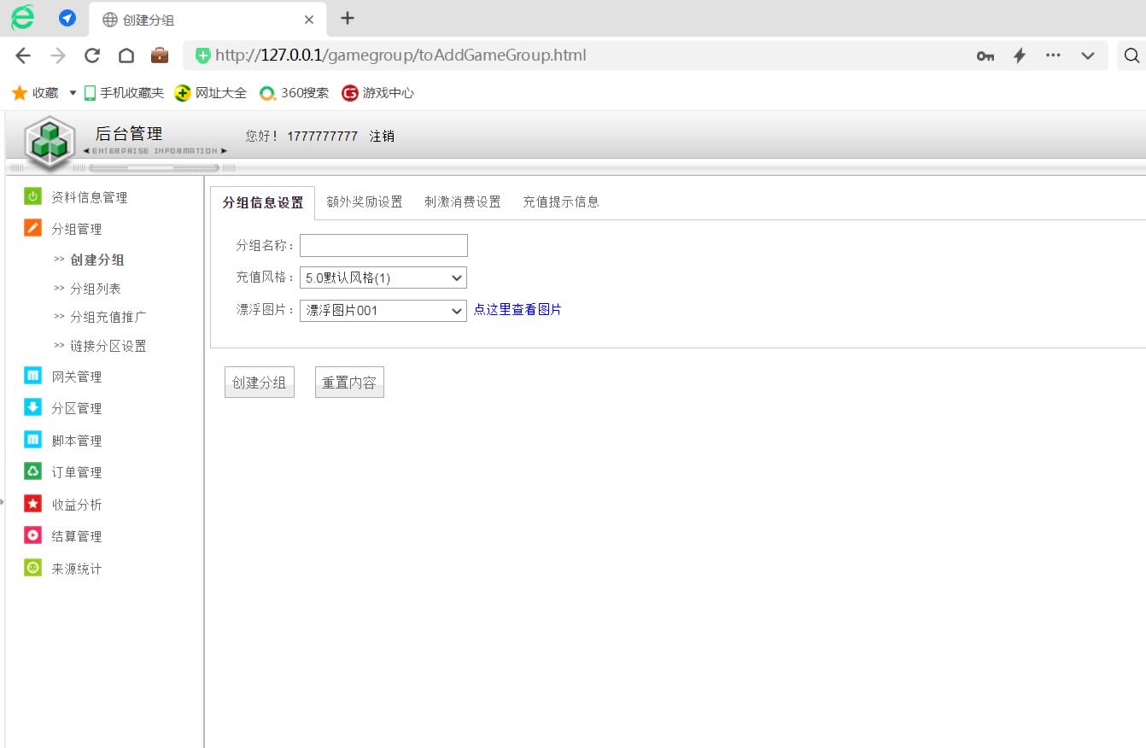The height and width of the screenshot is (748, 1146).
Task: Open the 充值风格 dropdown
Action: point(383,278)
